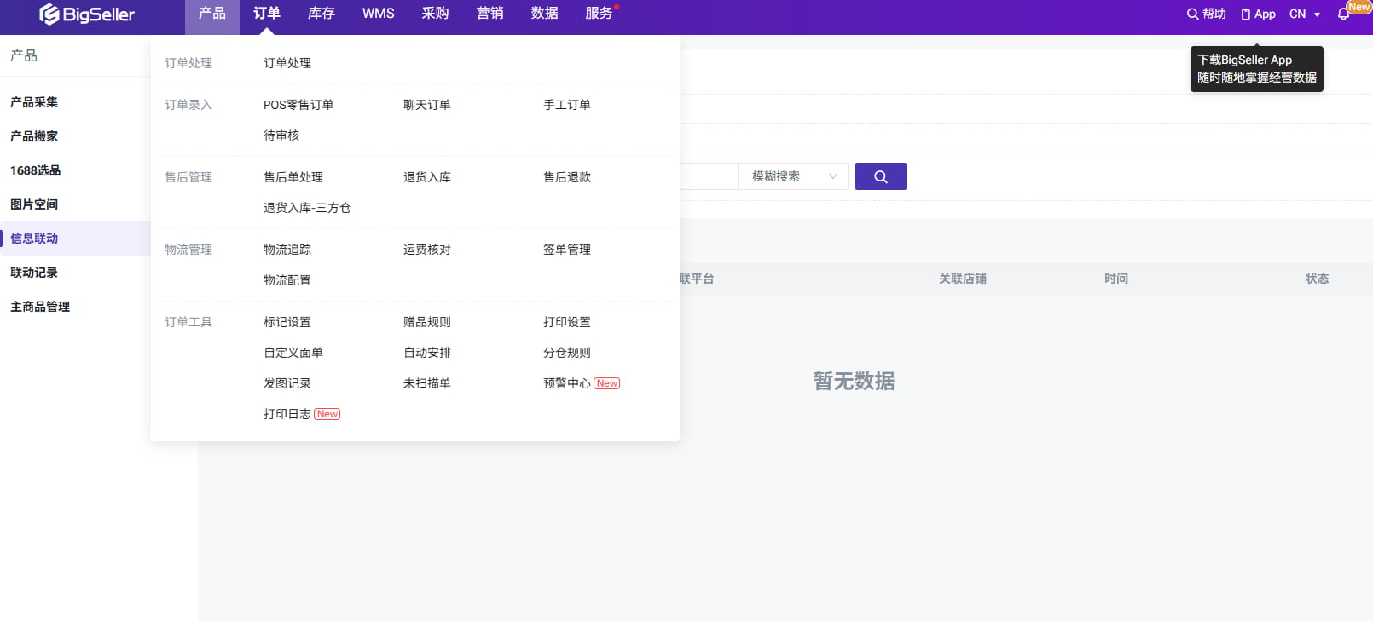Open 售后退款 entry
The height and width of the screenshot is (621, 1373).
(567, 177)
